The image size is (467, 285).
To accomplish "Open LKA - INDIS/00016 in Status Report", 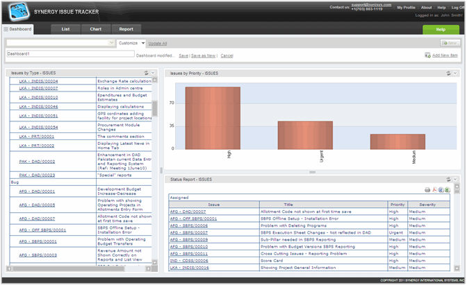I will 190,268.
